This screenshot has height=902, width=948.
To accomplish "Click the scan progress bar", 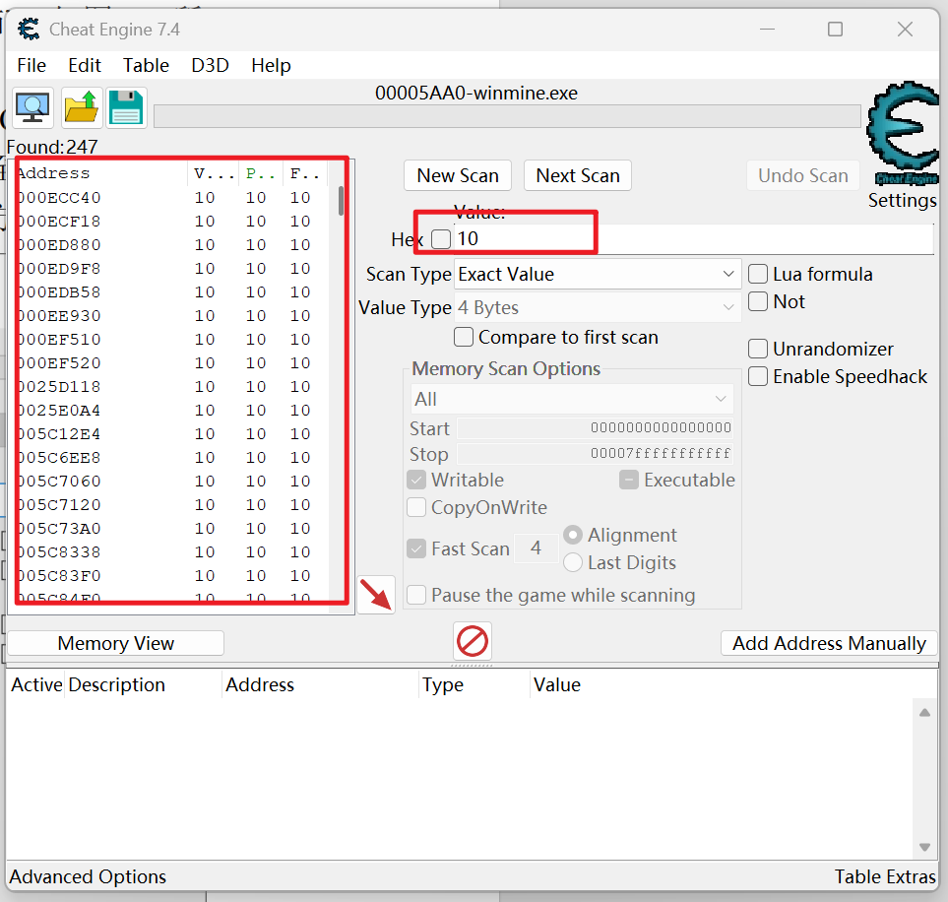I will click(x=507, y=116).
